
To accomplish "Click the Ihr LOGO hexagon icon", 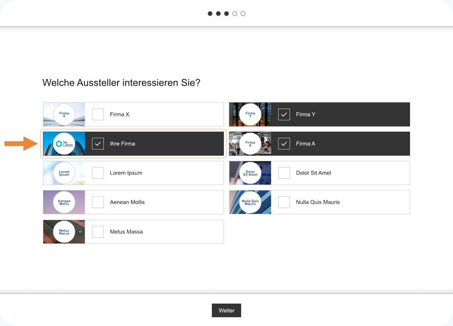I will tap(59, 144).
